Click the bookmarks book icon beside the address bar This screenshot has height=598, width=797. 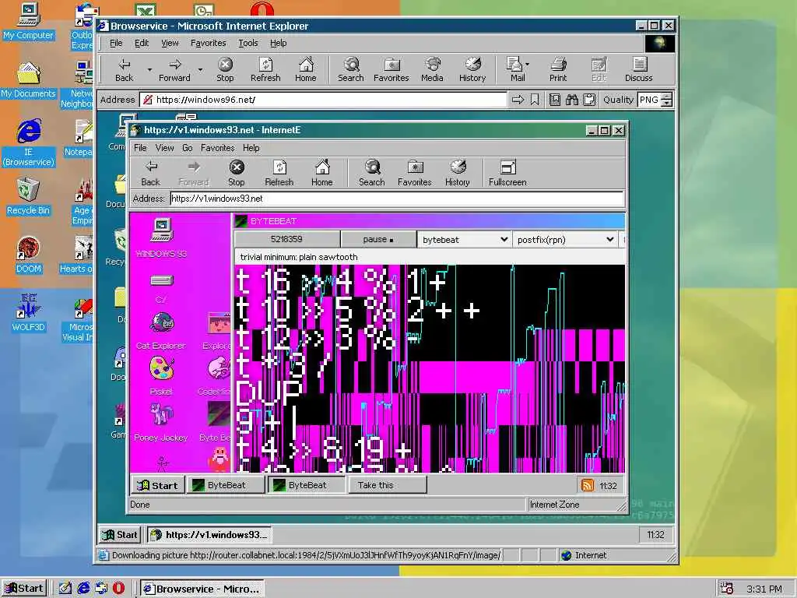point(554,100)
